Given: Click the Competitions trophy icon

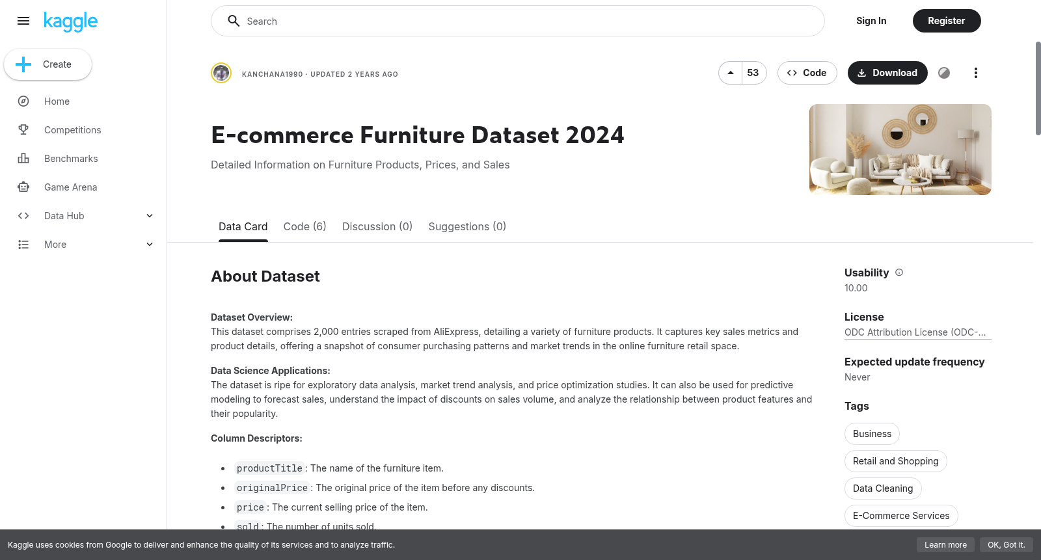Looking at the screenshot, I should (x=23, y=130).
